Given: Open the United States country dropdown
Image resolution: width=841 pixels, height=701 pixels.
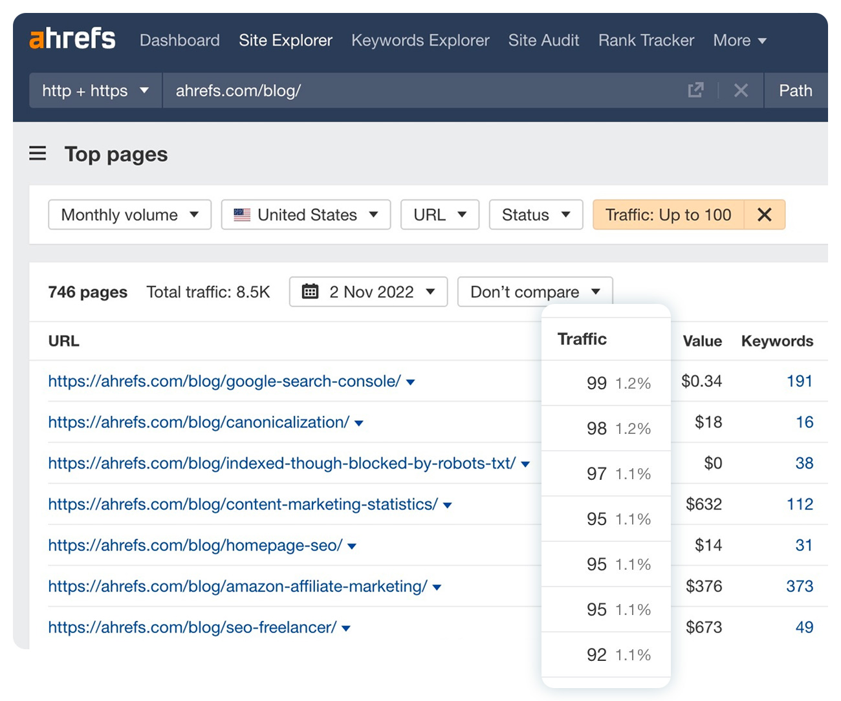Looking at the screenshot, I should tap(305, 215).
